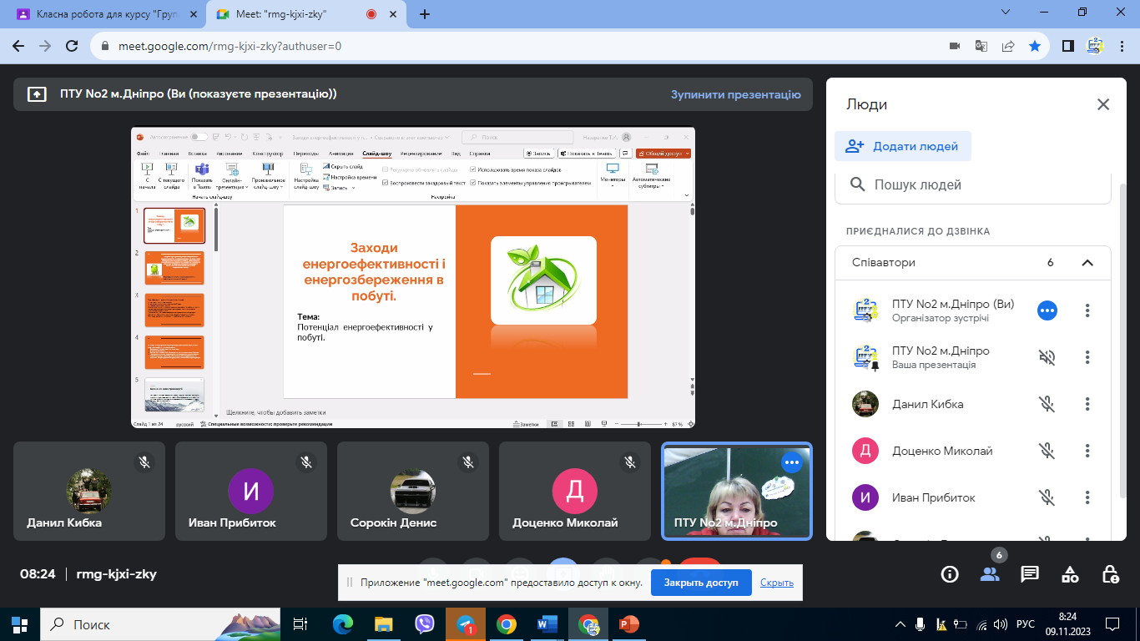Click the Додати людей button
The height and width of the screenshot is (641, 1140).
903,146
